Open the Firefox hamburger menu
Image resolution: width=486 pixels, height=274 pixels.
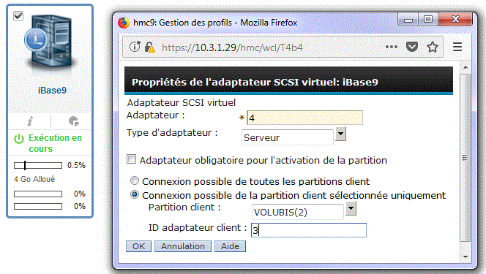(x=457, y=47)
